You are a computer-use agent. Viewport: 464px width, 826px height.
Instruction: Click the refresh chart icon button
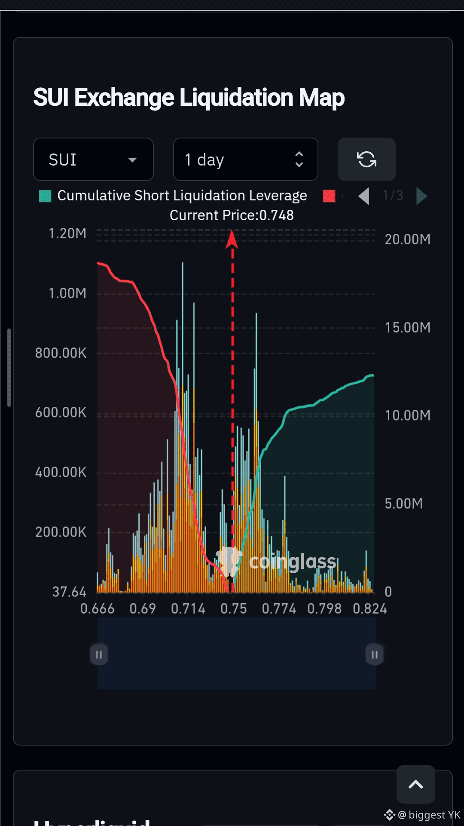pyautogui.click(x=366, y=160)
